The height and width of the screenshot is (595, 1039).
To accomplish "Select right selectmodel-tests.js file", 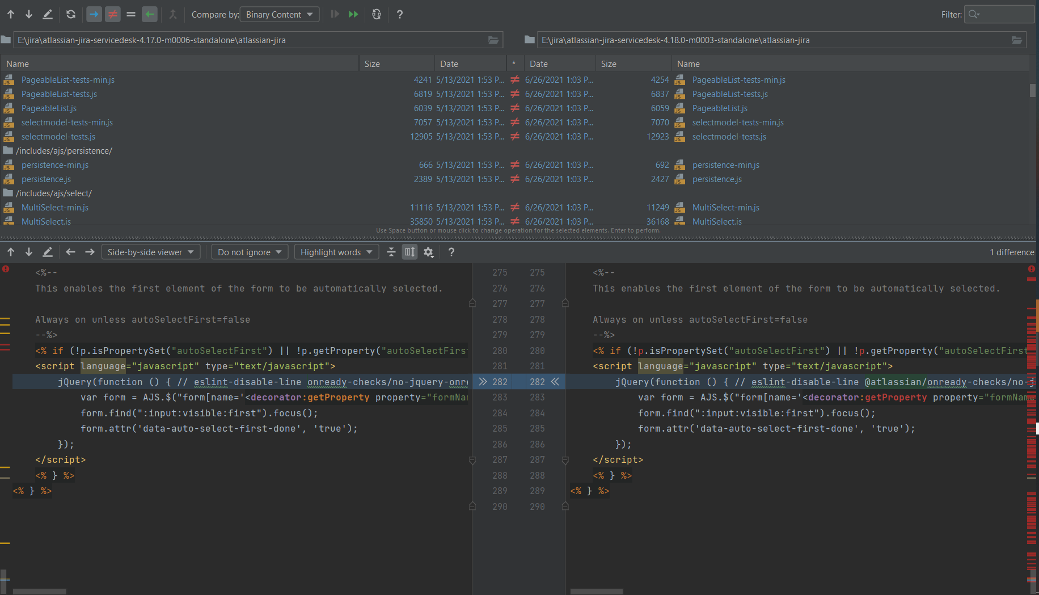I will (729, 137).
